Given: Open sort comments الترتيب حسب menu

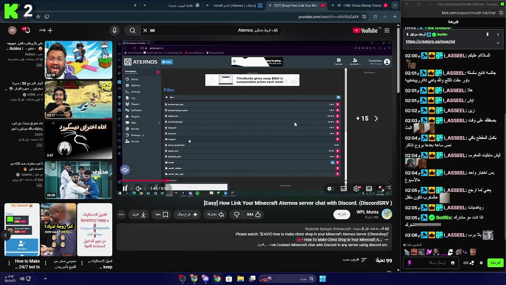Looking at the screenshot, I should [x=355, y=260].
